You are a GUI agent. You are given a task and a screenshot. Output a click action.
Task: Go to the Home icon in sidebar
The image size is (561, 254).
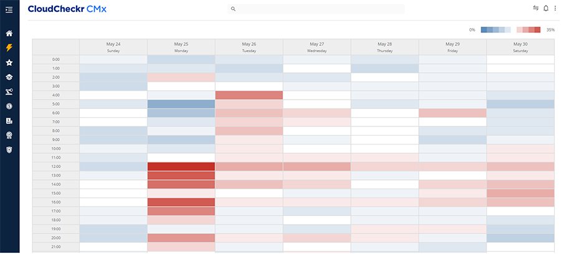tap(9, 34)
